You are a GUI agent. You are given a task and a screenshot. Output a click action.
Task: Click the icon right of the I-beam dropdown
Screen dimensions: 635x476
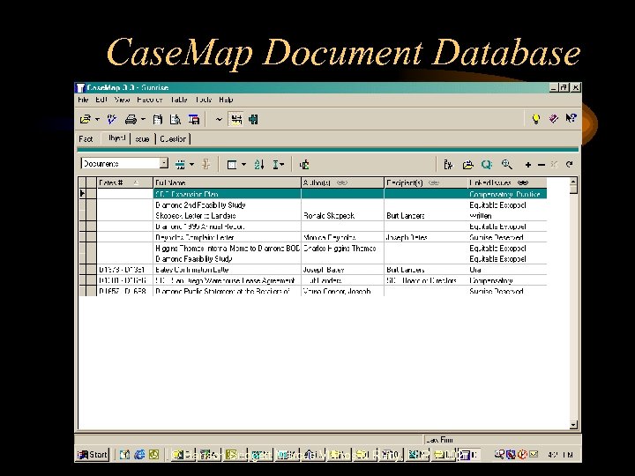pyautogui.click(x=304, y=164)
